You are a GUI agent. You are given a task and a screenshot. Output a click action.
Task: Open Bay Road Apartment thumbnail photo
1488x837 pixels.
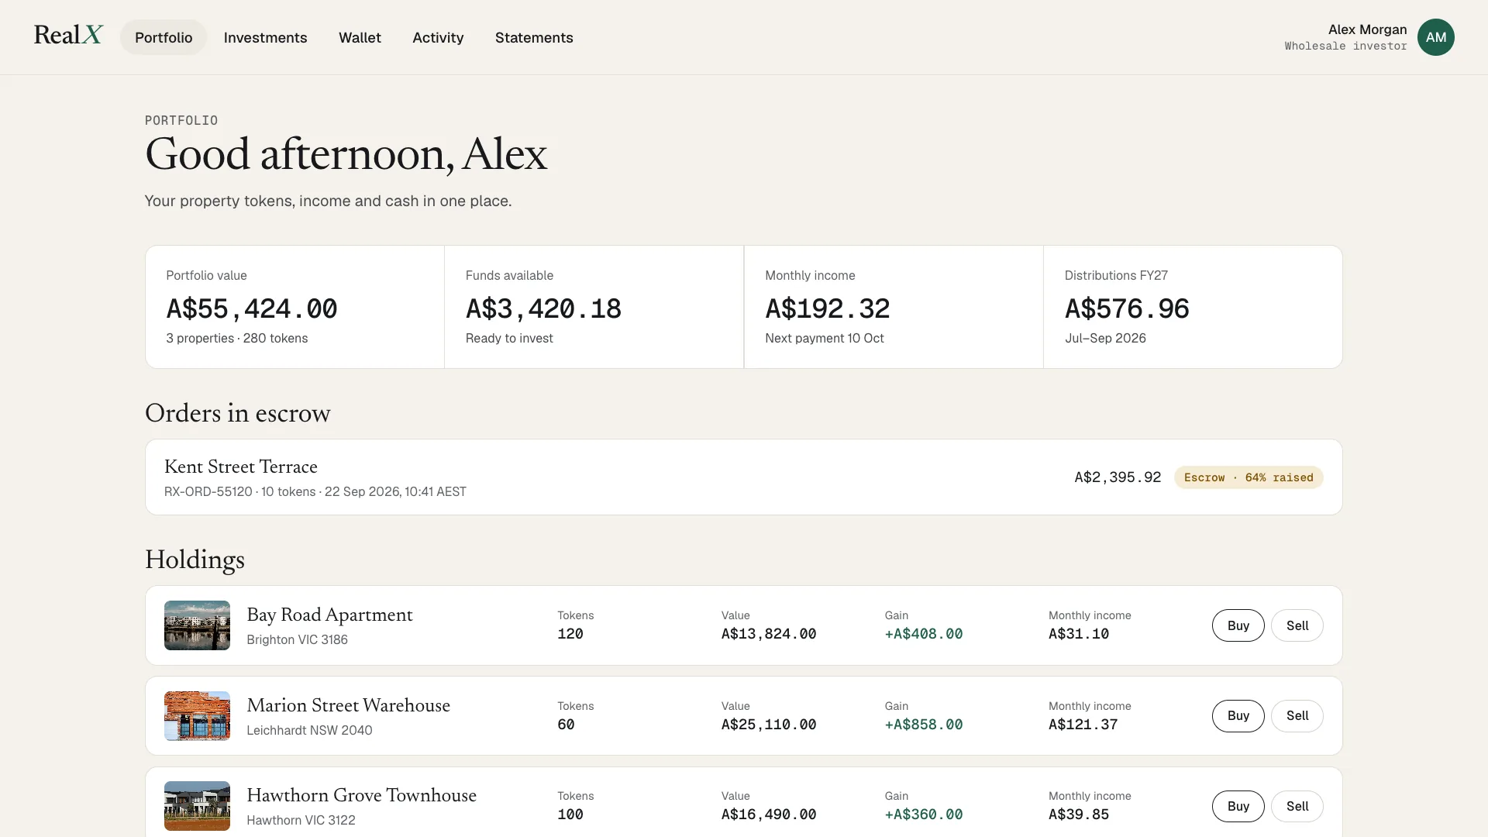coord(197,625)
